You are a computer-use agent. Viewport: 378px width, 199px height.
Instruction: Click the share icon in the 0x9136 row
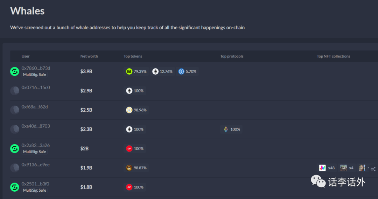pos(373,169)
